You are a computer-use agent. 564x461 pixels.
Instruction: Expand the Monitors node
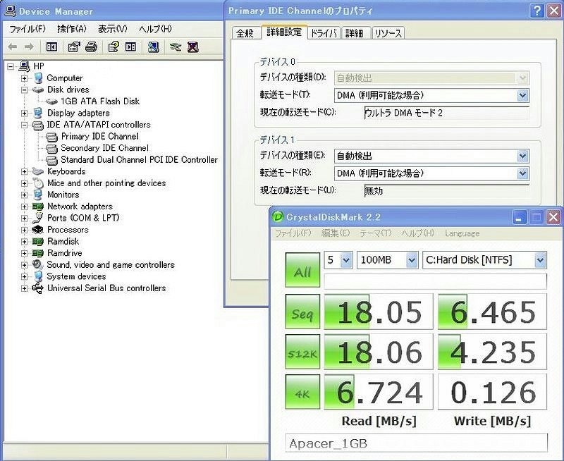pos(24,195)
